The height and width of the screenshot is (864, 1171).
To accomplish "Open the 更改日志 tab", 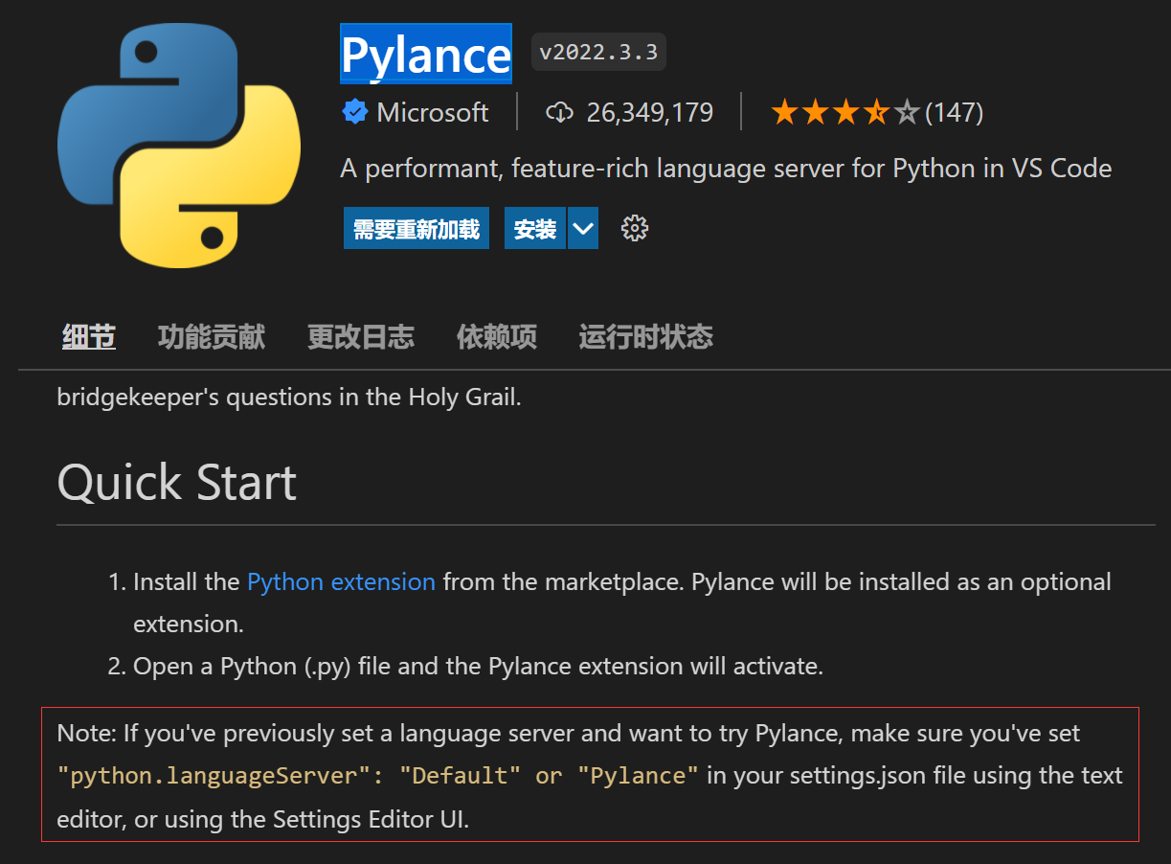I will tap(361, 336).
